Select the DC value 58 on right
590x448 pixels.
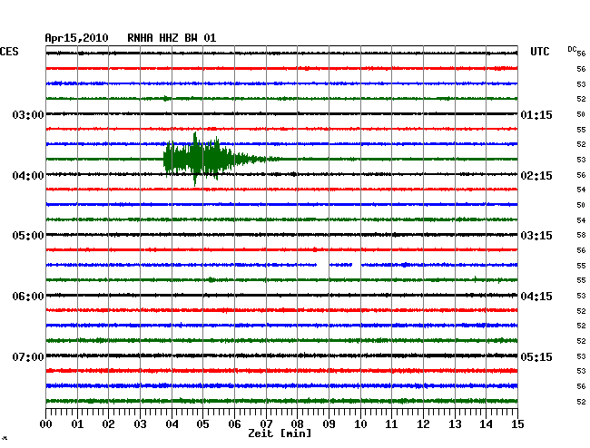tap(581, 235)
